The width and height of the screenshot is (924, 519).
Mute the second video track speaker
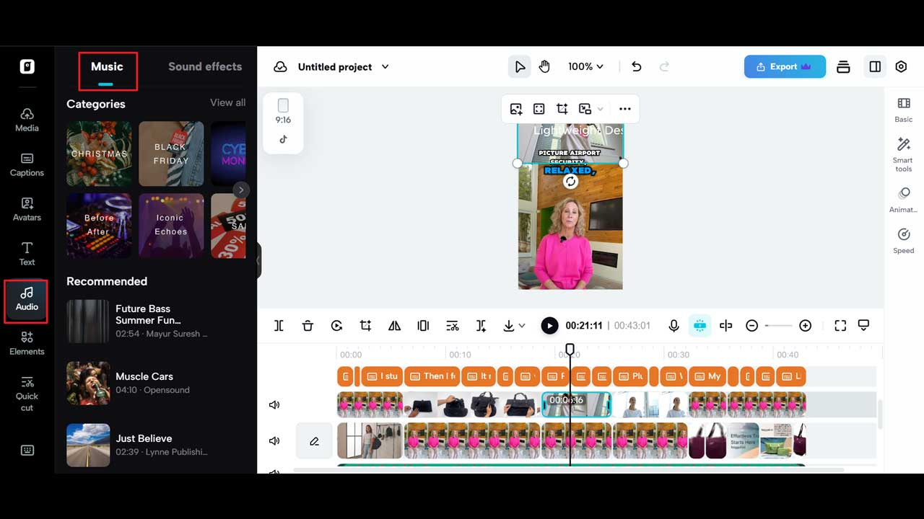[274, 441]
